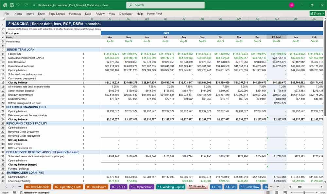Open the undo history dropdown arrow
This screenshot has width=327, height=194.
(x=22, y=5)
